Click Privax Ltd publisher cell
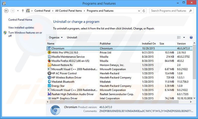 click(x=106, y=52)
